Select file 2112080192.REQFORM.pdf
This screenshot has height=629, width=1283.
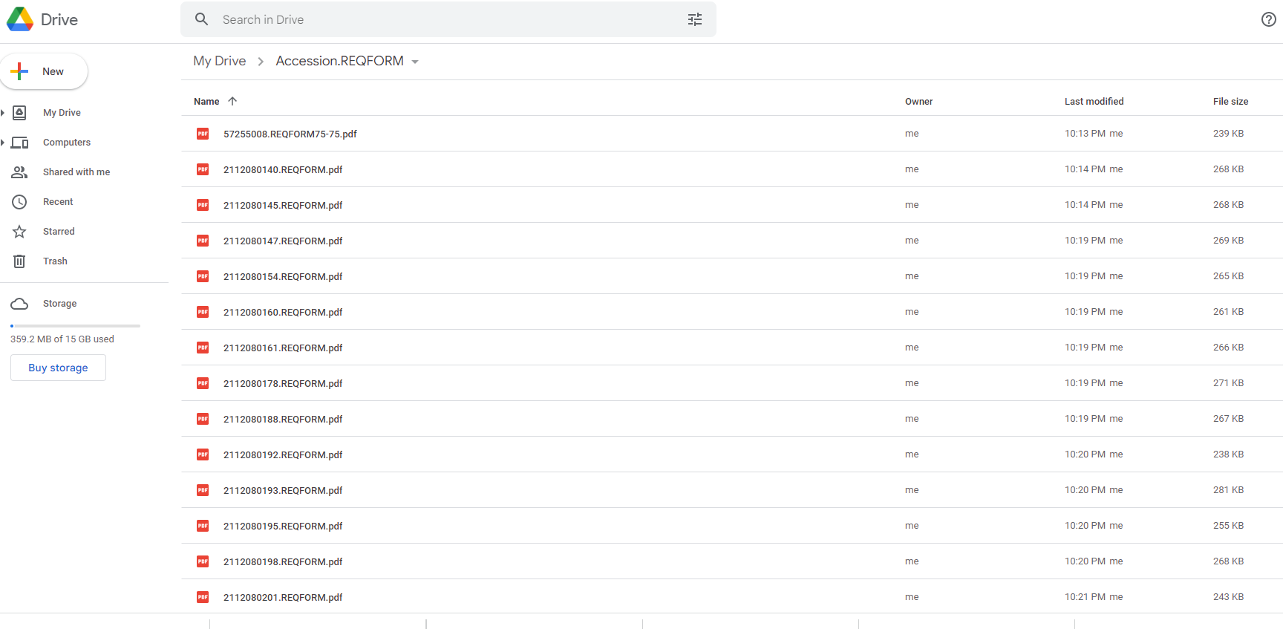731,454
